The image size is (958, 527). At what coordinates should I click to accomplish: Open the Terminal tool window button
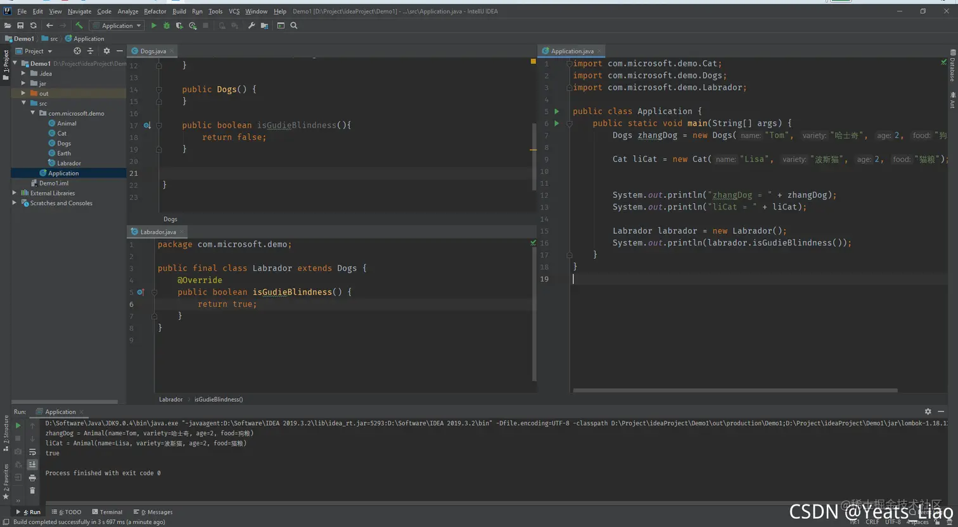[107, 512]
